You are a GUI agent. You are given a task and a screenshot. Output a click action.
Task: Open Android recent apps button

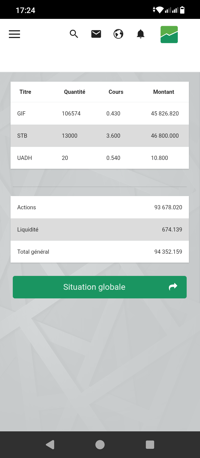150,445
